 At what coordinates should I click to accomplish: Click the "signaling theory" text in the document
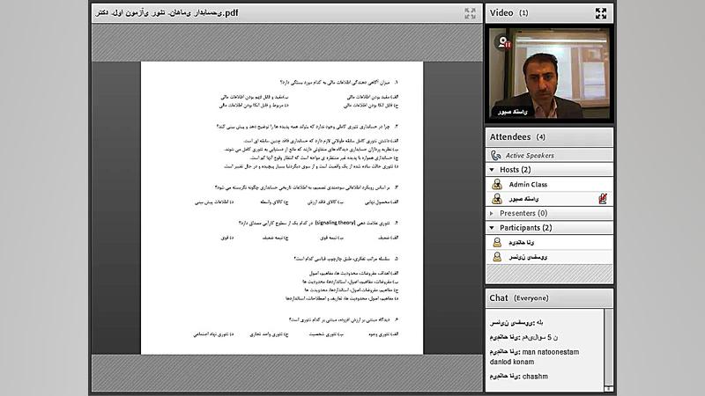click(335, 223)
